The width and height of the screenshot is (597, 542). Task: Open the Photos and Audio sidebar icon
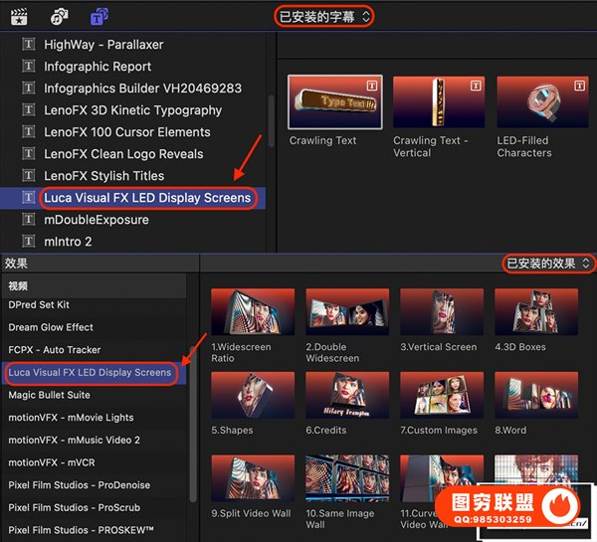tap(59, 16)
